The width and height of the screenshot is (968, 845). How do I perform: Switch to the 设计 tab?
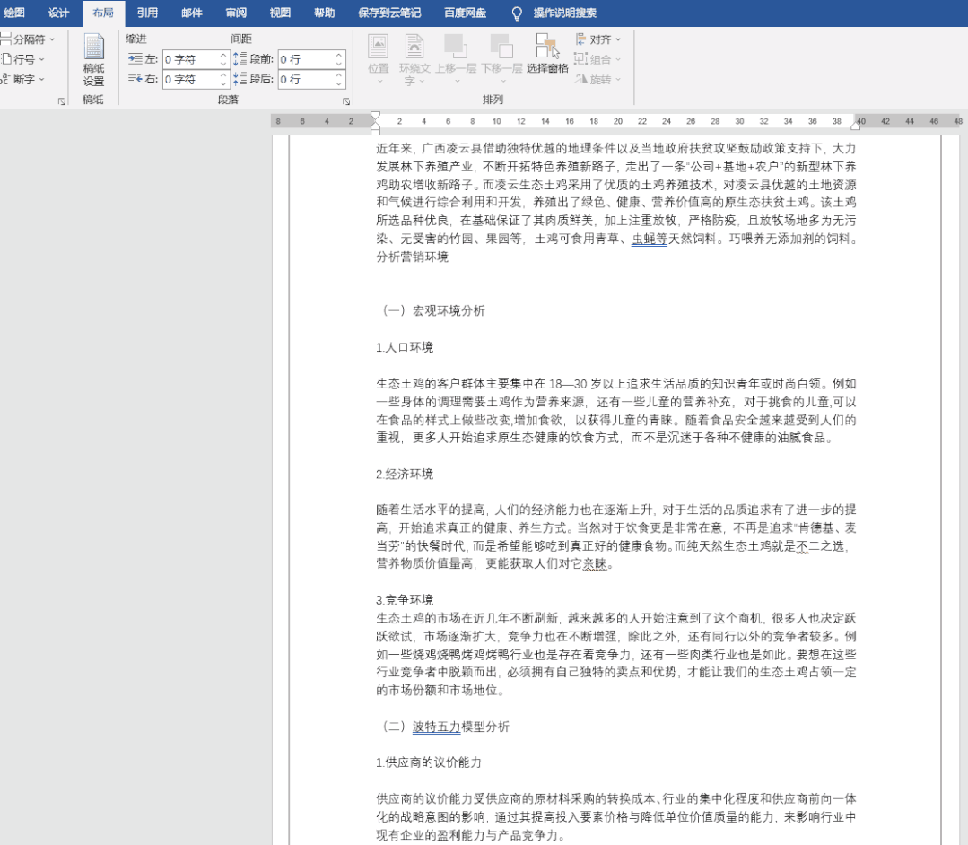coord(58,13)
